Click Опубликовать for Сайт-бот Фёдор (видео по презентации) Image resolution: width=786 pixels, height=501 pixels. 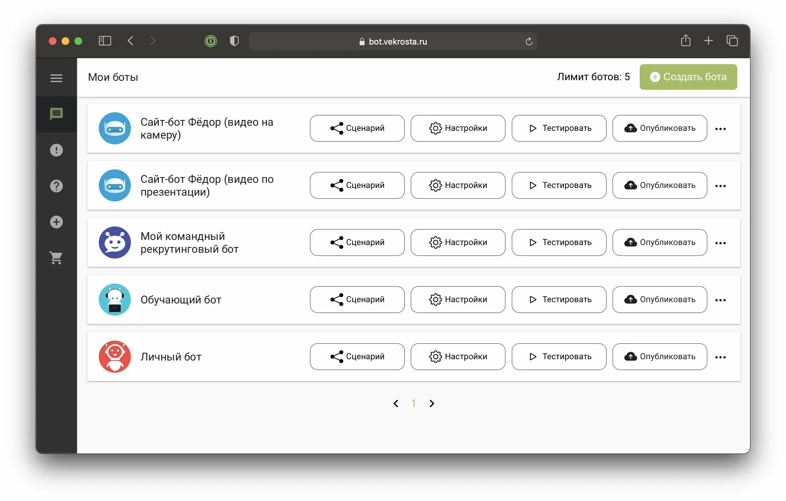[x=660, y=185]
